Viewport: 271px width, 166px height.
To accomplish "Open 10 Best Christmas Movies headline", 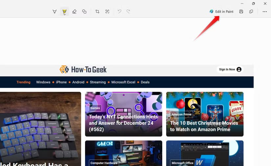I will [x=204, y=126].
